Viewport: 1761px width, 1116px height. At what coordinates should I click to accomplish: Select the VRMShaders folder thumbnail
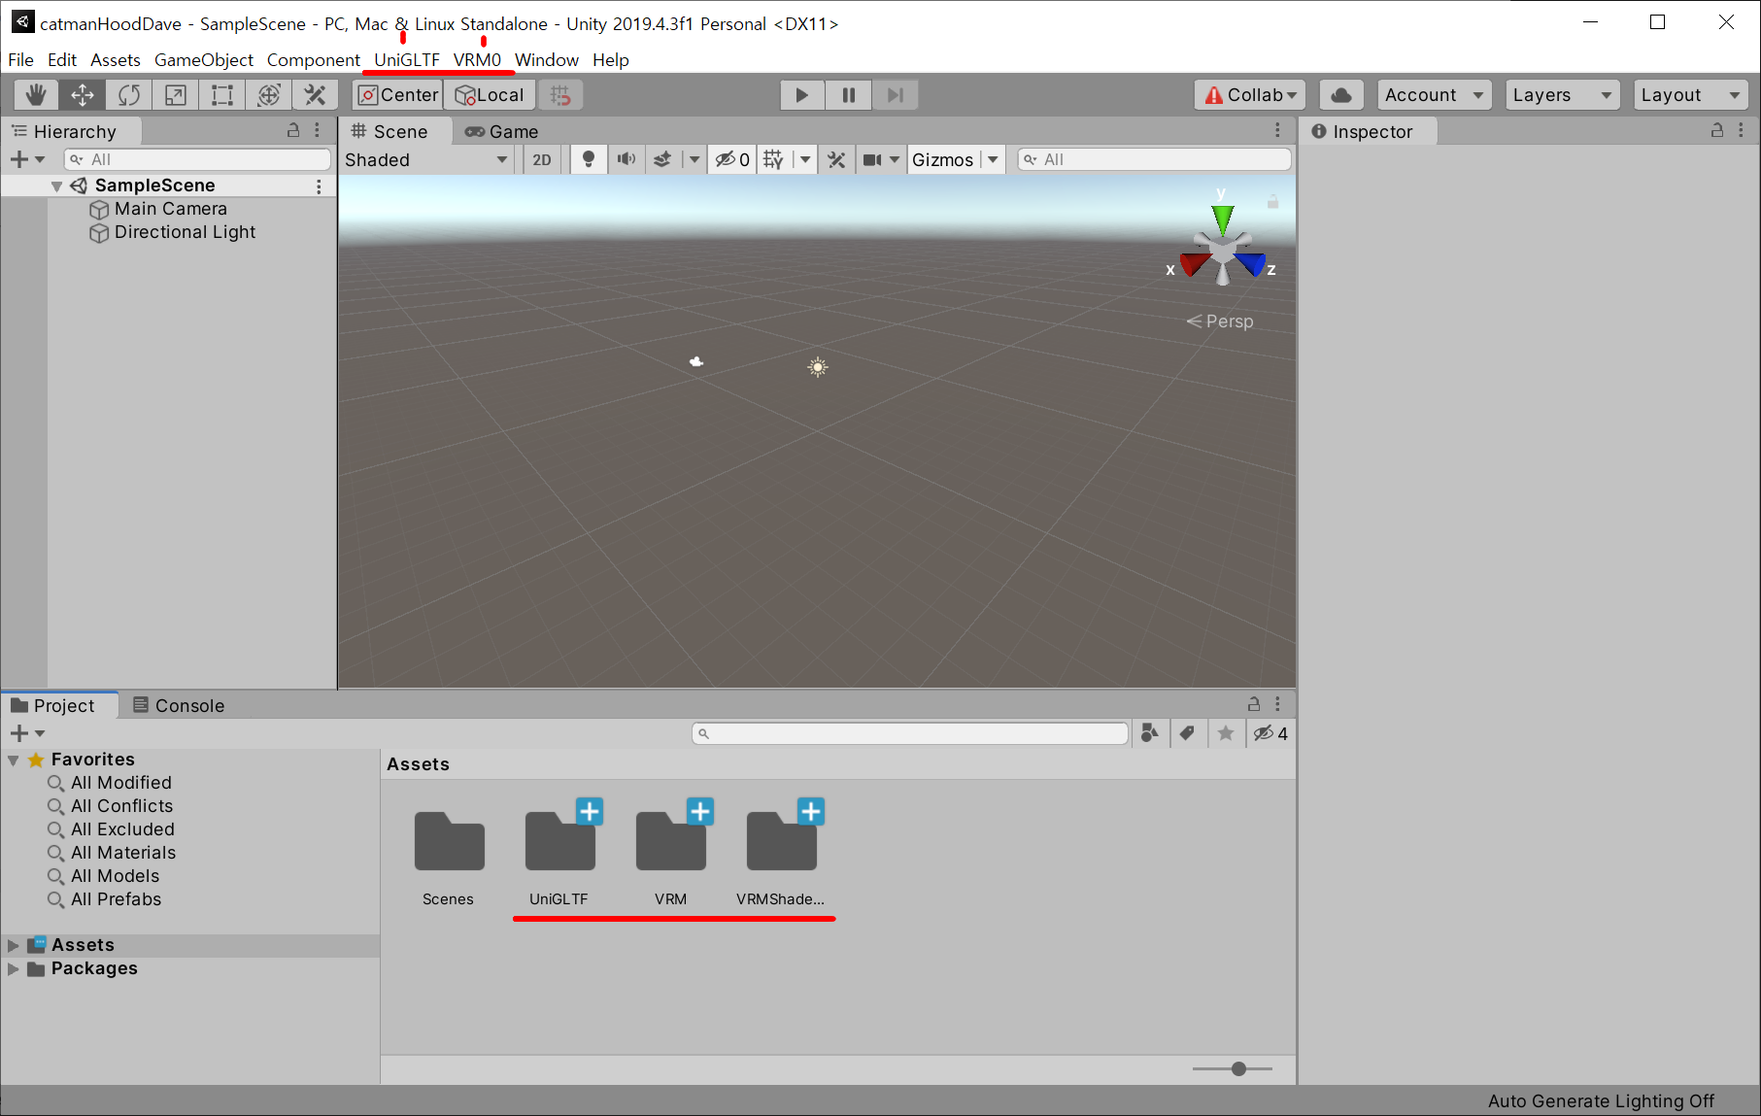[x=781, y=842]
